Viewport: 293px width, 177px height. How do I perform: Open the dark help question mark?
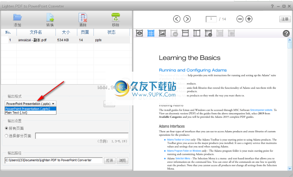pyautogui.click(x=286, y=34)
